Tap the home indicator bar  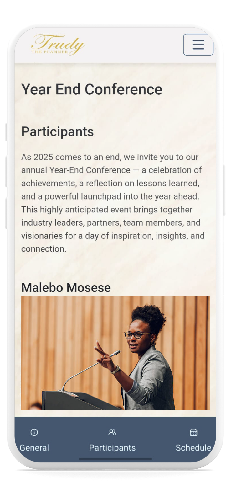tap(115, 459)
